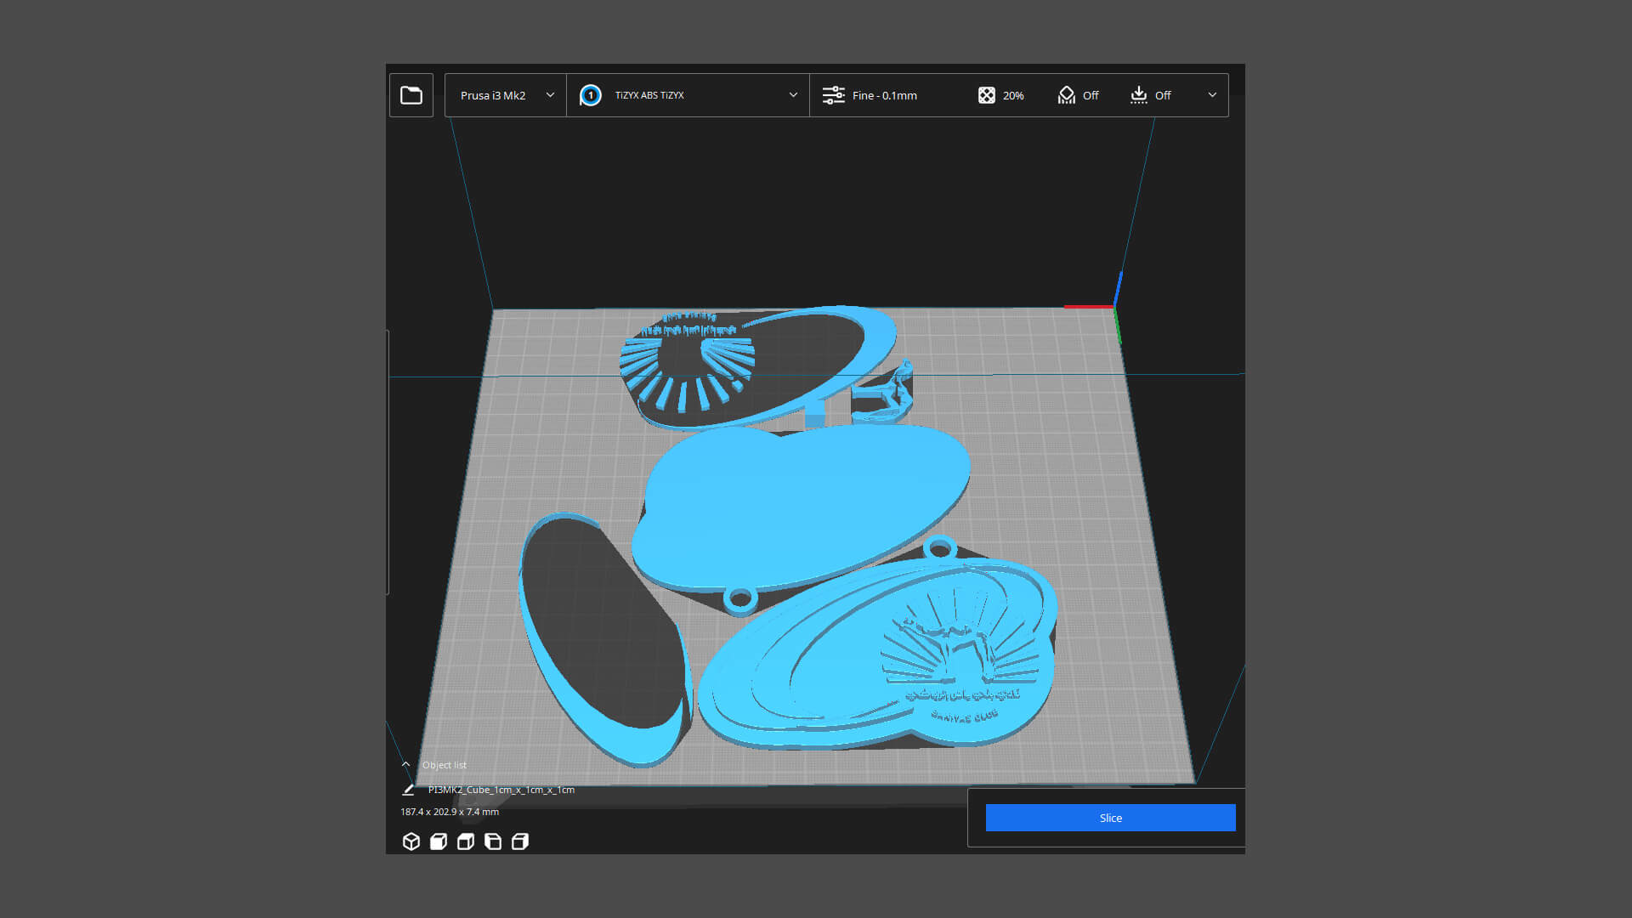
Task: Select the front view cube icon
Action: (x=439, y=841)
